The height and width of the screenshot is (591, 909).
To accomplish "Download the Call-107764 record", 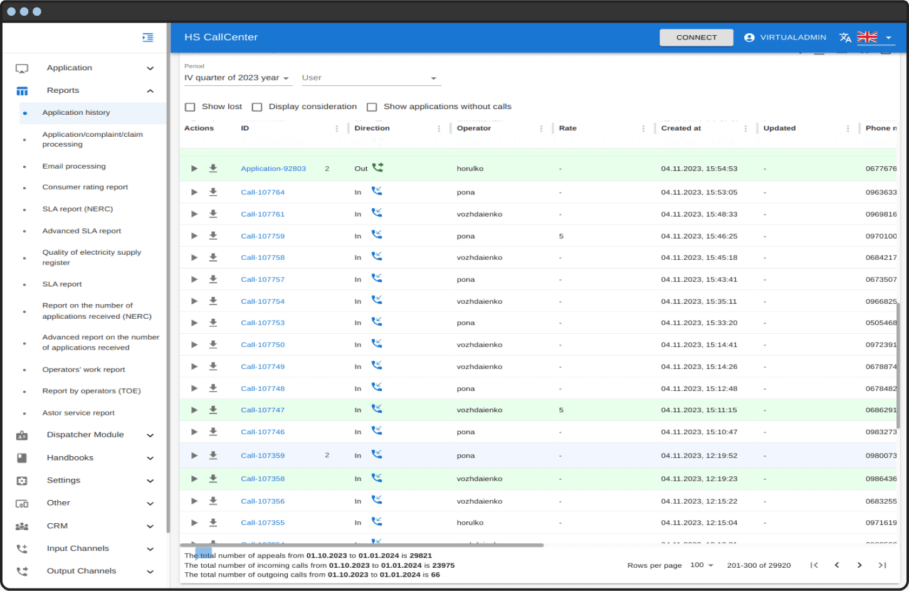I will 213,192.
